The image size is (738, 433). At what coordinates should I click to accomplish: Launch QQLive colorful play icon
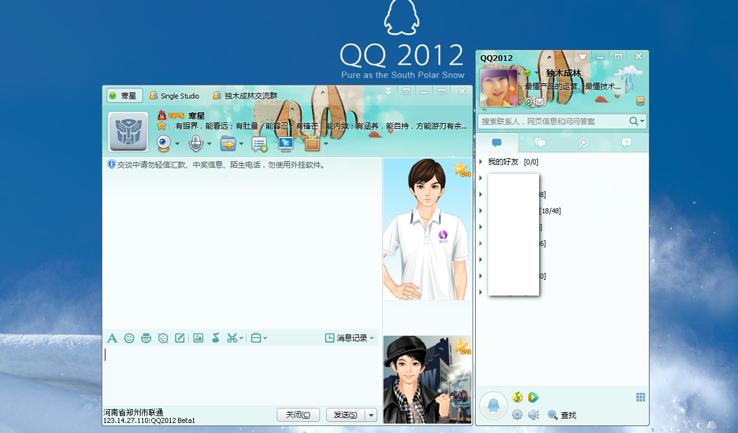click(533, 397)
